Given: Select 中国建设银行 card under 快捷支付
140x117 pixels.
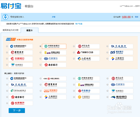Looking at the screenshot, I should [21, 46].
